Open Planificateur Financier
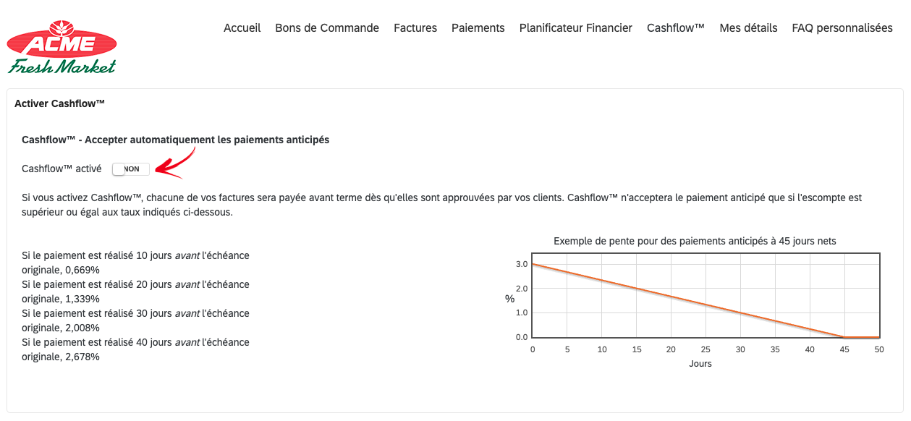 point(576,28)
